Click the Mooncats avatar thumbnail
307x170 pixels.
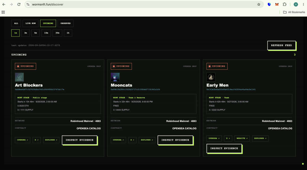pos(115,77)
